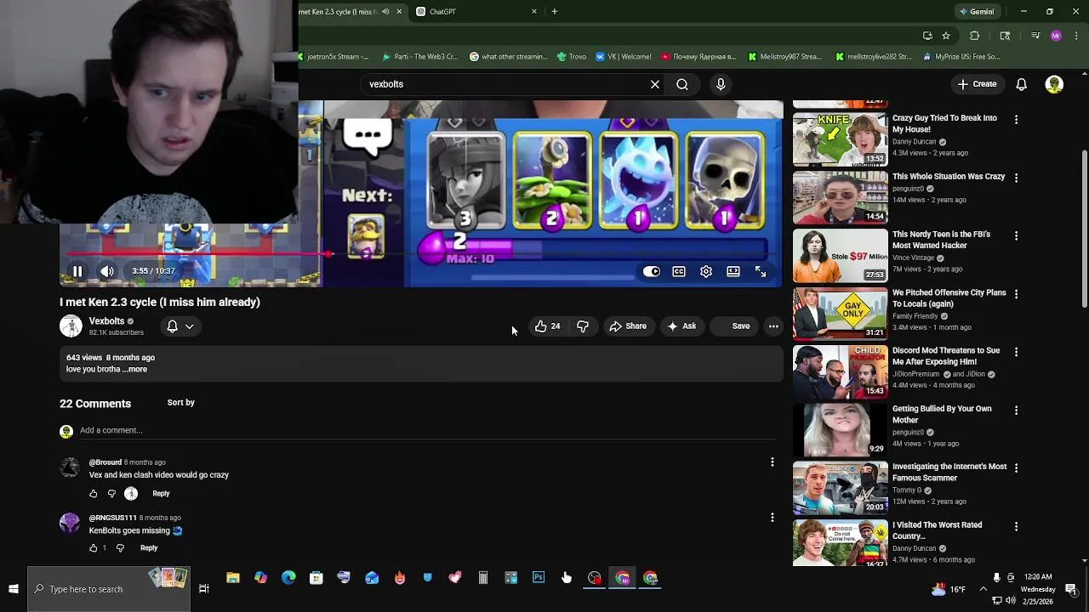Open the Vexbolts channel name link
Viewport: 1089px width, 612px height.
pos(106,321)
